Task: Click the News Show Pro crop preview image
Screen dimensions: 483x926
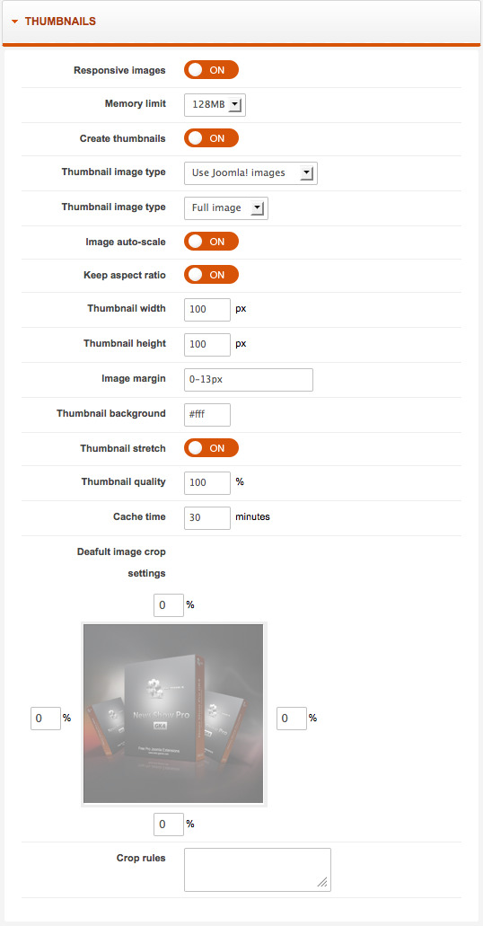Action: (173, 714)
